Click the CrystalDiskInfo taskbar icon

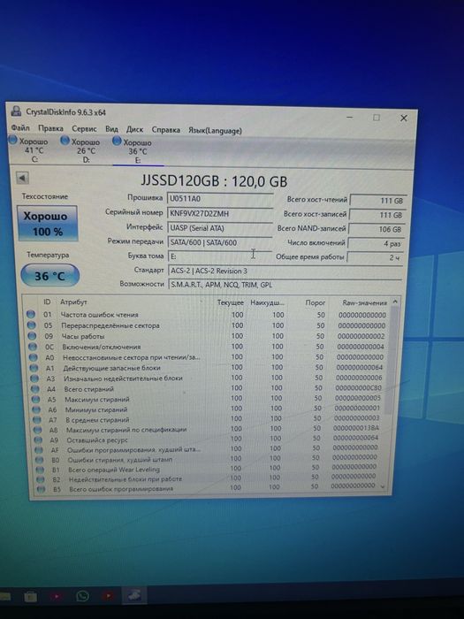tap(134, 595)
